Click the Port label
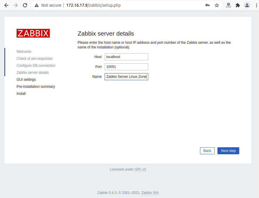 (99, 67)
